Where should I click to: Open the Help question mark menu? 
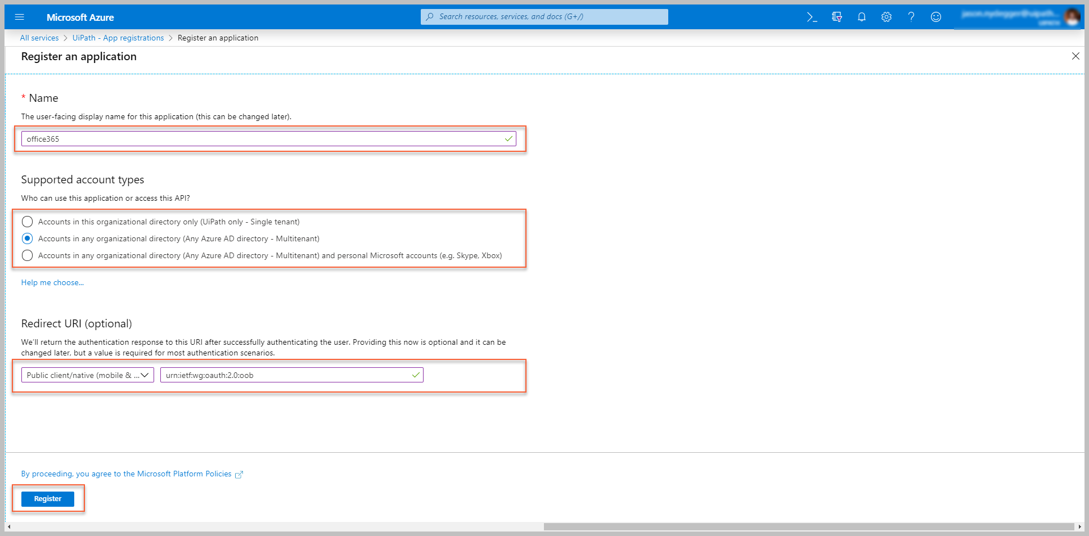click(x=911, y=17)
